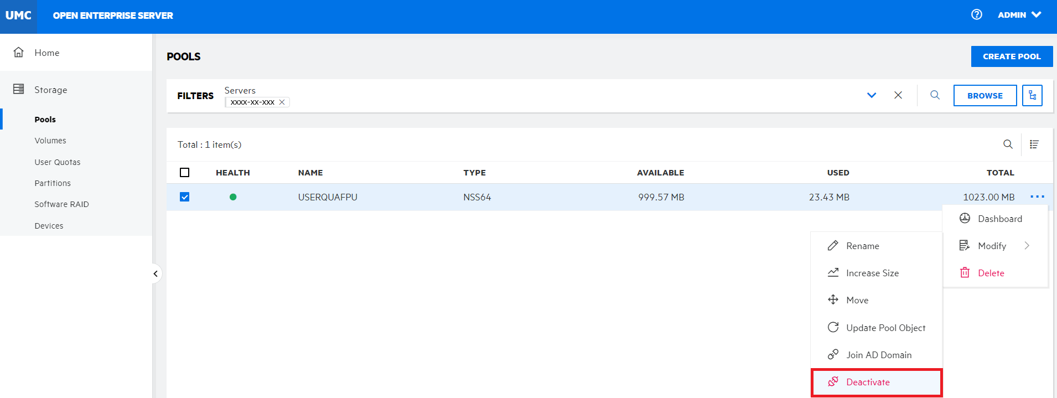Screen dimensions: 1057x398
Task: Click the help question mark icon
Action: click(976, 15)
